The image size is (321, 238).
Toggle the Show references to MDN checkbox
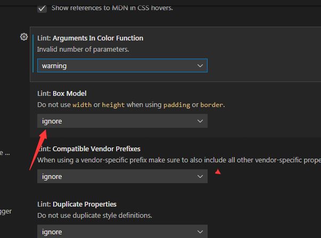pos(42,9)
